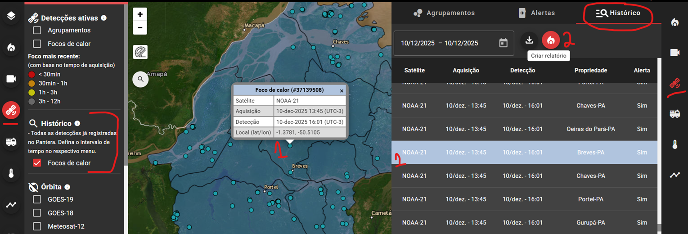
Task: Enable the GOES-19 orbit checkbox
Action: (37, 199)
